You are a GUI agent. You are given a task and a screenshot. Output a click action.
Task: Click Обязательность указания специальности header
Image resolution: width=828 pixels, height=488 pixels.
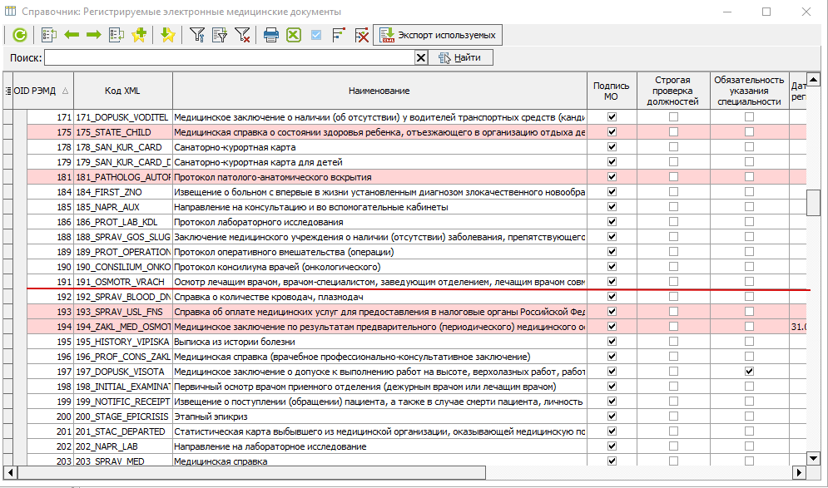point(749,91)
